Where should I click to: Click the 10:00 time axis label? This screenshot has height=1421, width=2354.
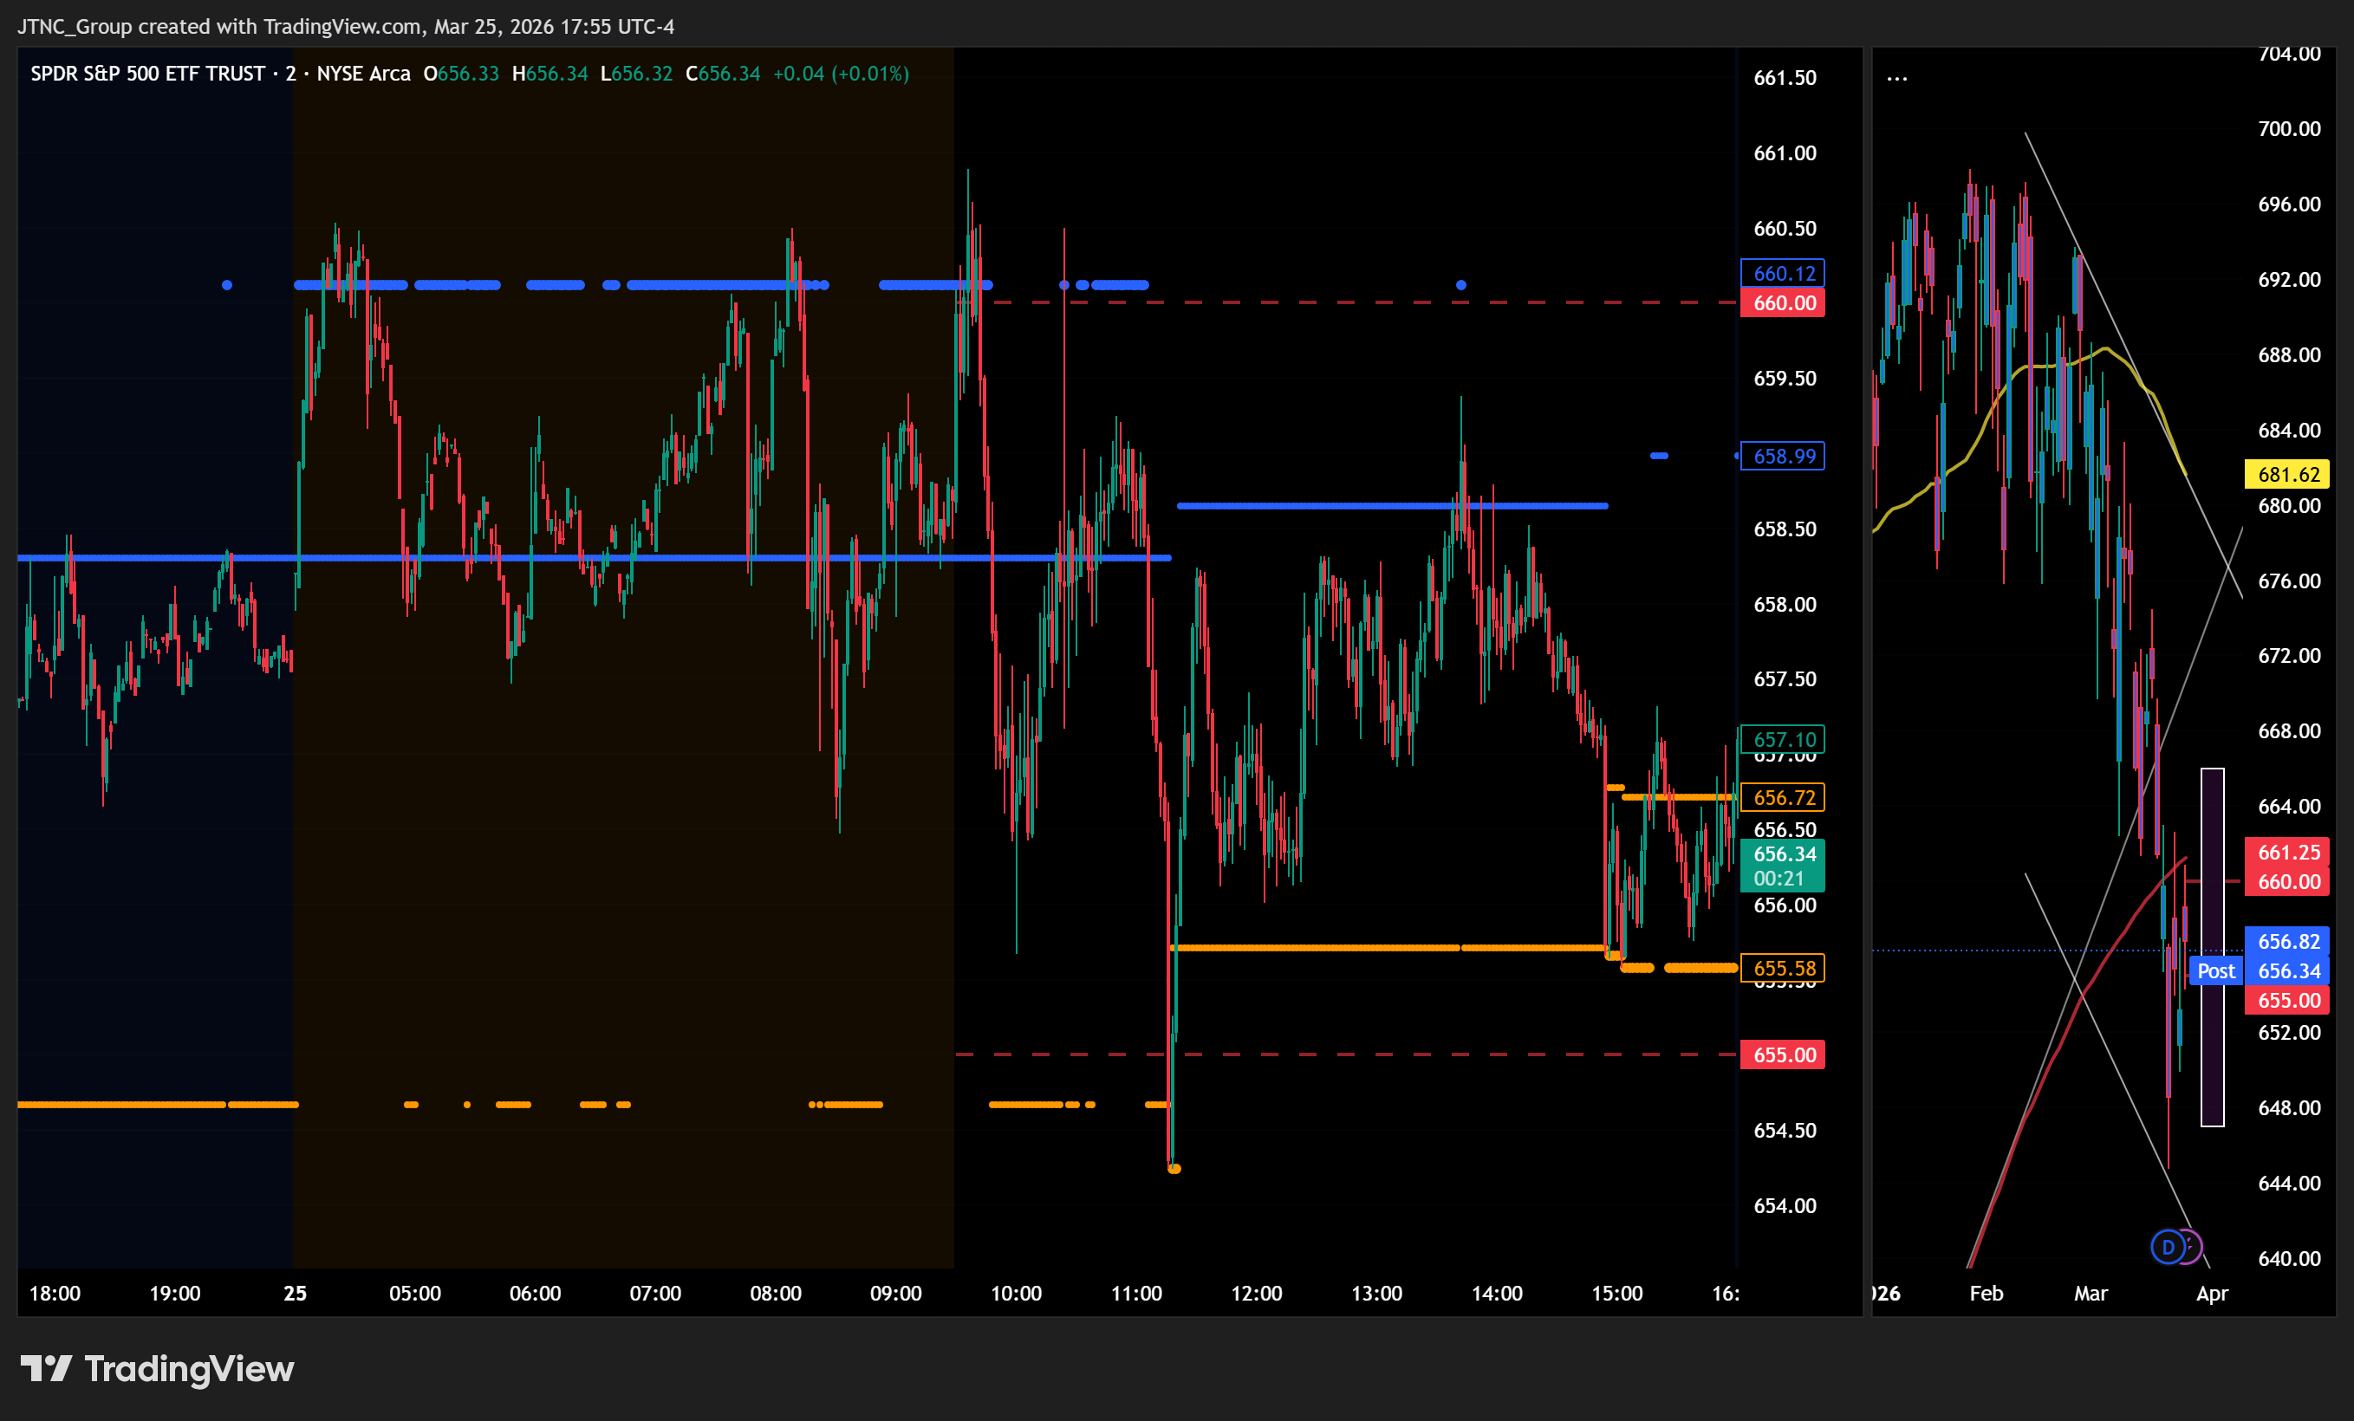click(1016, 1293)
